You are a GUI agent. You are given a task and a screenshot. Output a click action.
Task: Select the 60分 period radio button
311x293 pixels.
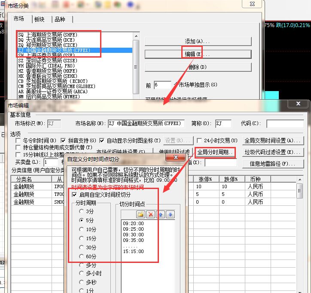82,256
